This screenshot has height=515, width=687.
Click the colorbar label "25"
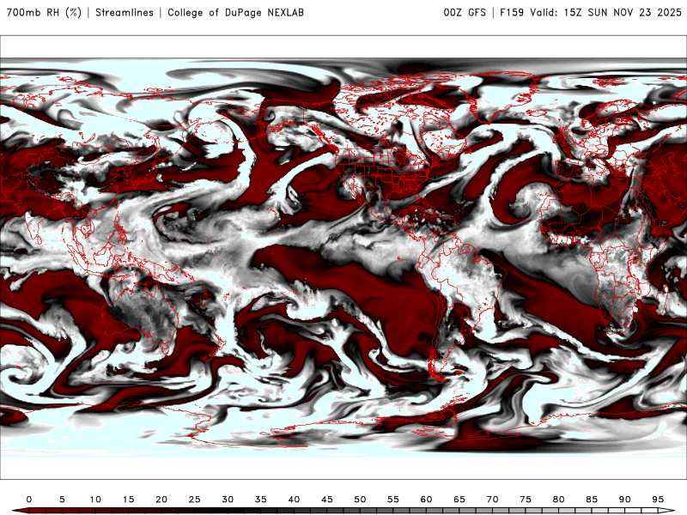[x=195, y=500]
